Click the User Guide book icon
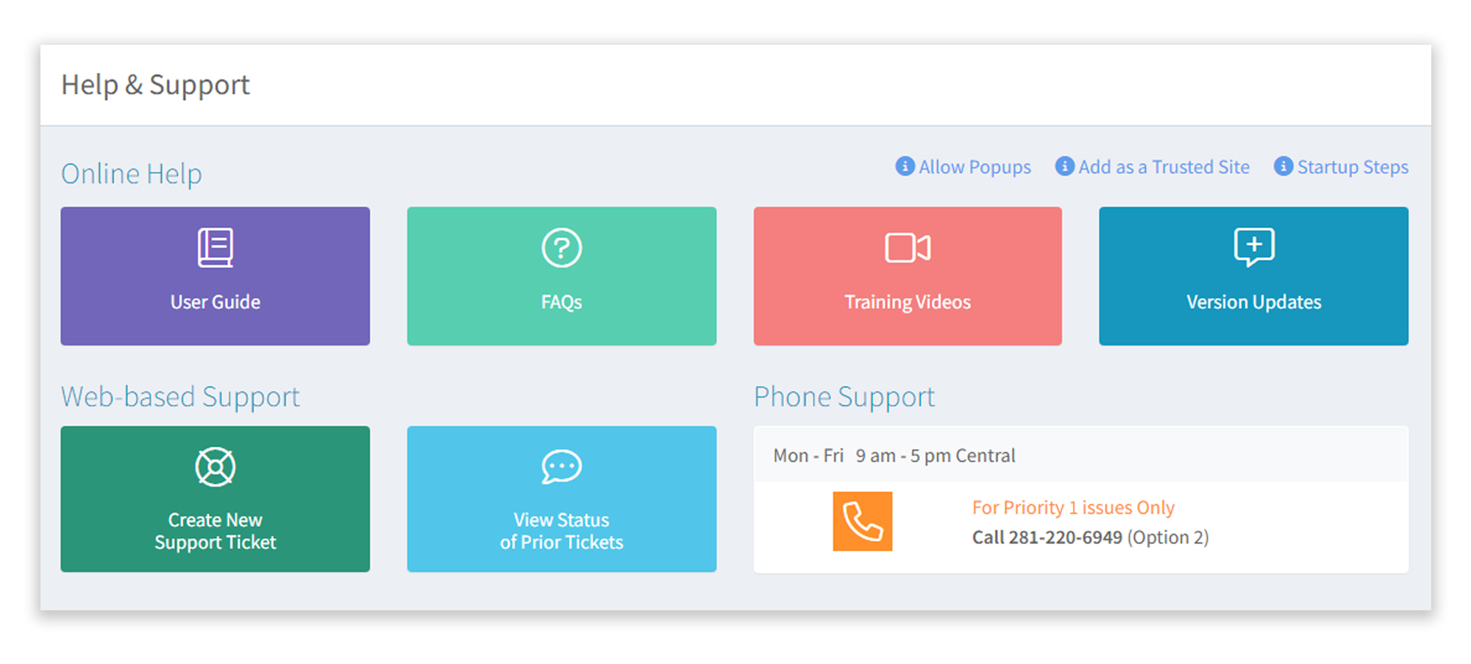 coord(216,248)
